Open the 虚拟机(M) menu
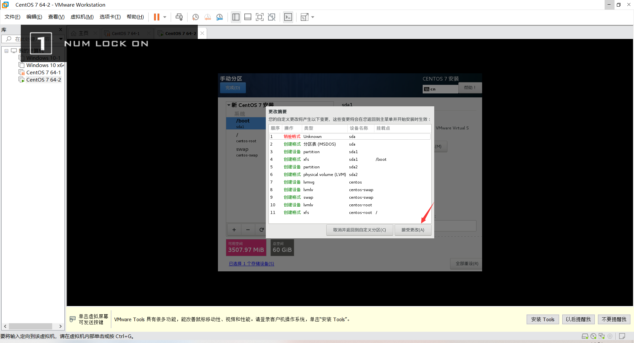The image size is (634, 343). 82,17
